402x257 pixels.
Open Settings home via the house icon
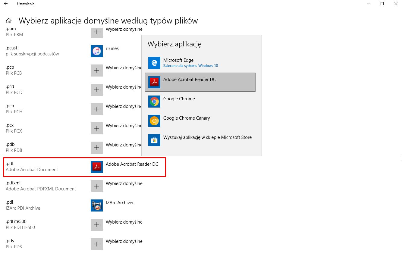pos(9,20)
